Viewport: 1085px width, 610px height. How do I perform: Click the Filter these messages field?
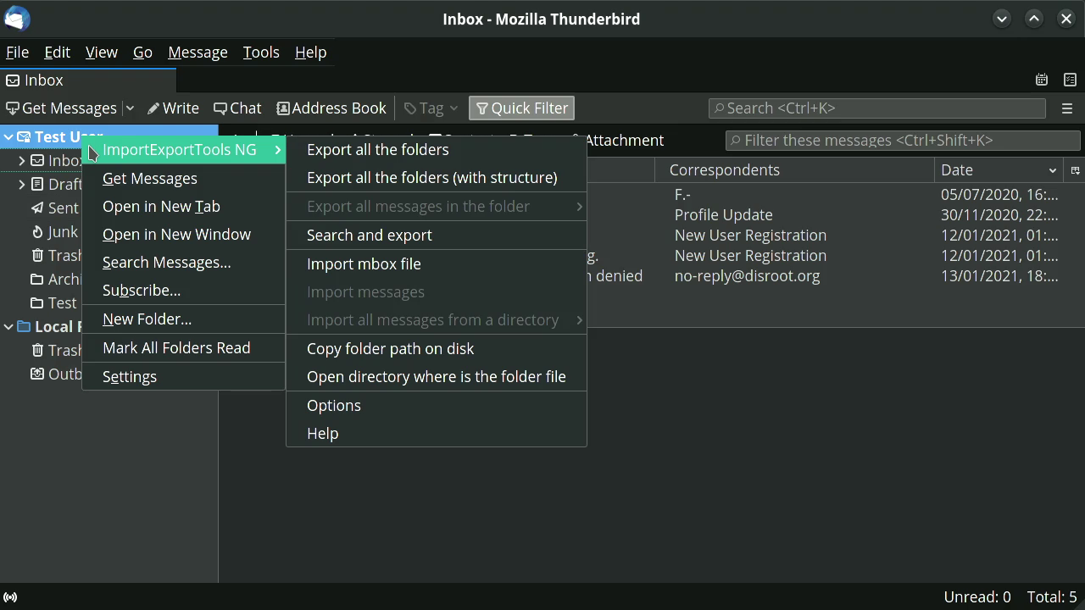tap(903, 141)
